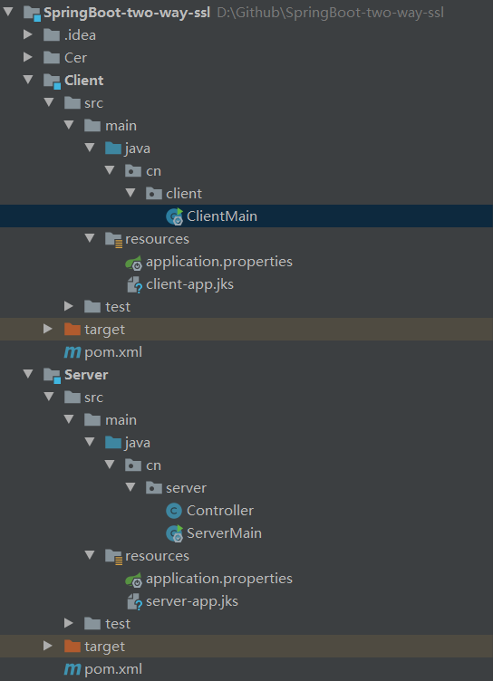Screen dimensions: 493x681
Task: Select the Server pom.xml file
Action: (x=113, y=669)
